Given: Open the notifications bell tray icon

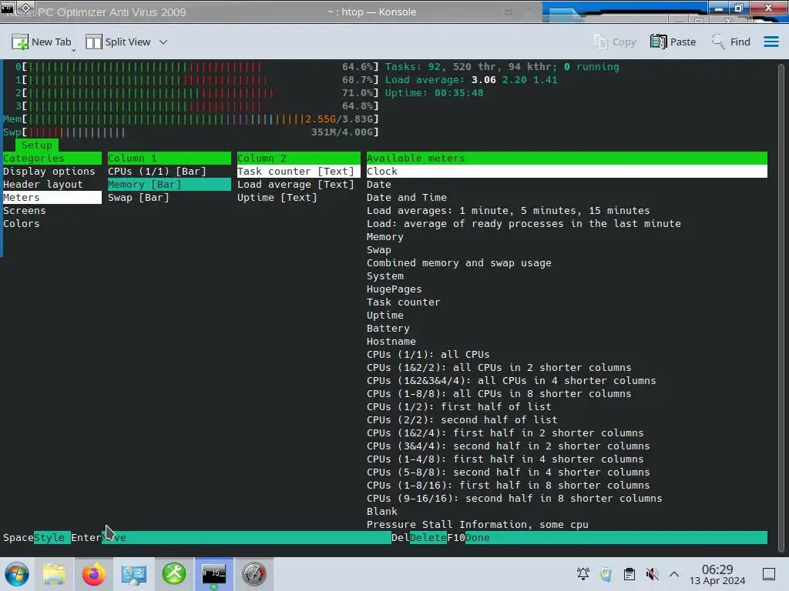Looking at the screenshot, I should (583, 574).
